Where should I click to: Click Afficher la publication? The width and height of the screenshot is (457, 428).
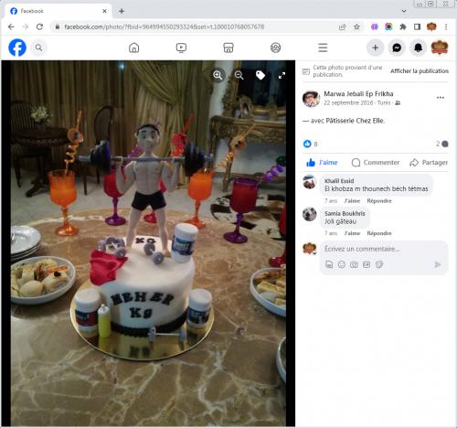click(x=420, y=71)
